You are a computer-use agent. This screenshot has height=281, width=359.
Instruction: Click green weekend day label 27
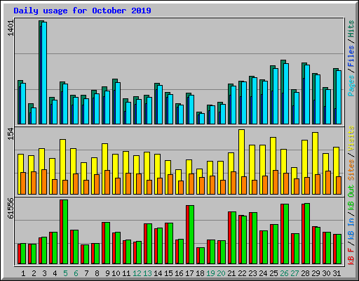pos(294,273)
